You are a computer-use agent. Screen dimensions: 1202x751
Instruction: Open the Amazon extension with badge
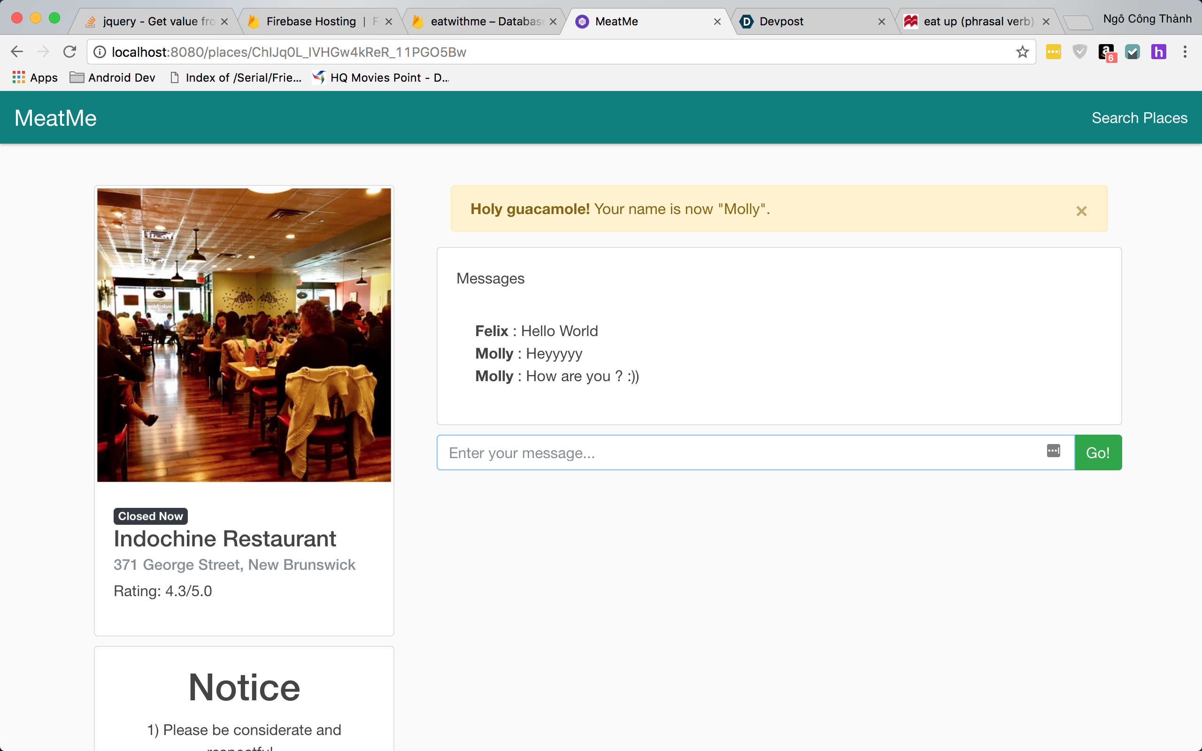pyautogui.click(x=1106, y=52)
